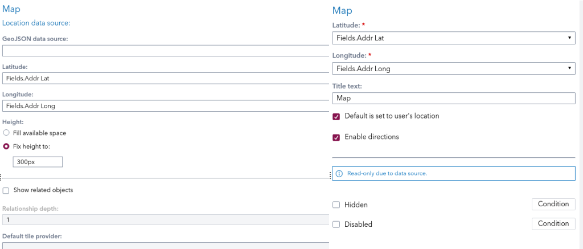Click the GeoJSON data source input field
This screenshot has height=249, width=583.
pos(165,51)
